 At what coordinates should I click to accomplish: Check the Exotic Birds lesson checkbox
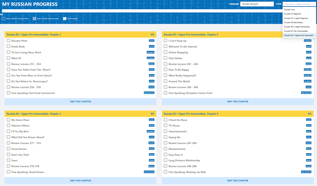pos(8,46)
